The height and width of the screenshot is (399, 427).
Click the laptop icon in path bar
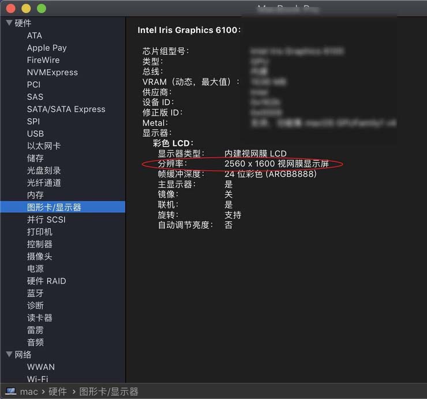[11, 392]
